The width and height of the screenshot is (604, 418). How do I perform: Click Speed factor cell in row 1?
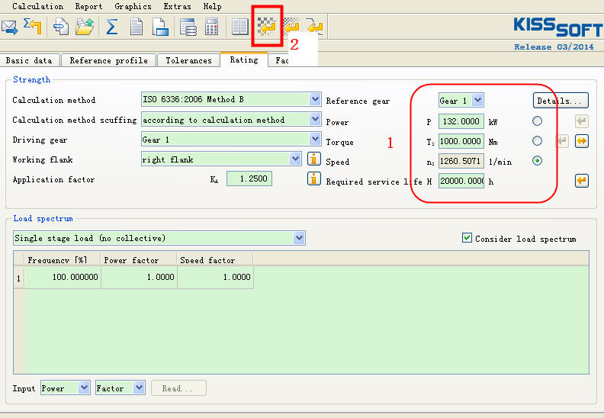tap(215, 277)
